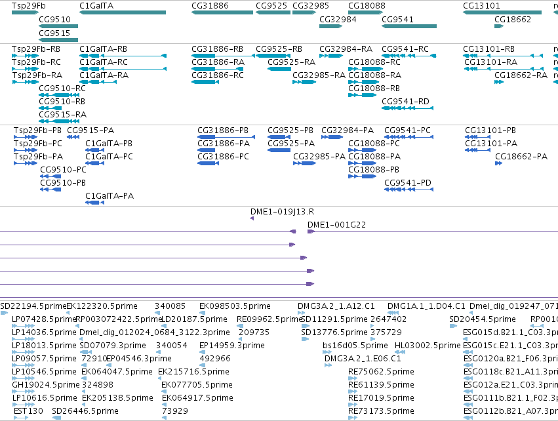Select transcript CG18088-RA

pyautogui.click(x=374, y=75)
